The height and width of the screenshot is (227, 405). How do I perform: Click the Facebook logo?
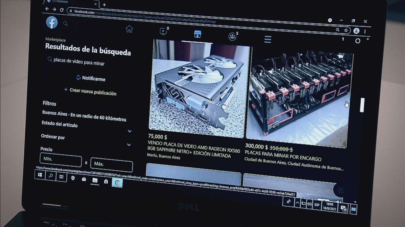(52, 23)
